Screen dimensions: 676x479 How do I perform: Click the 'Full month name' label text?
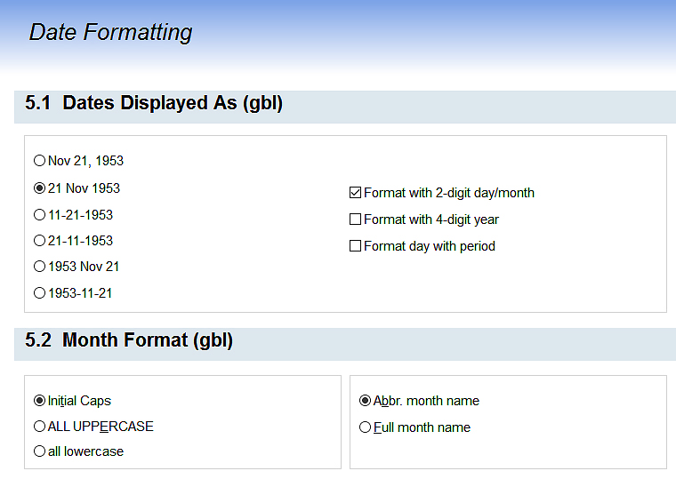pos(422,427)
